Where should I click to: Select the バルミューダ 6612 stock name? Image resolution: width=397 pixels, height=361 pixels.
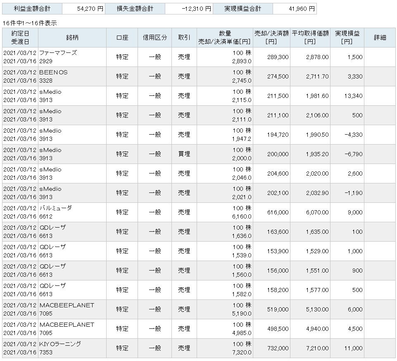point(56,212)
